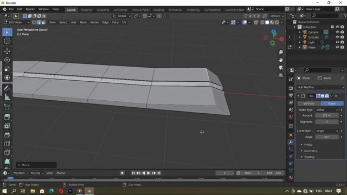This screenshot has height=195, width=347.
Task: Open the Tool properties tab
Action: (x=291, y=79)
